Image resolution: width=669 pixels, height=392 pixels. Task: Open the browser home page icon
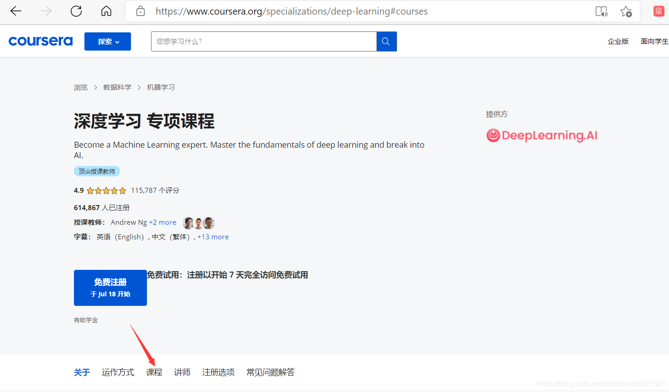pyautogui.click(x=106, y=11)
